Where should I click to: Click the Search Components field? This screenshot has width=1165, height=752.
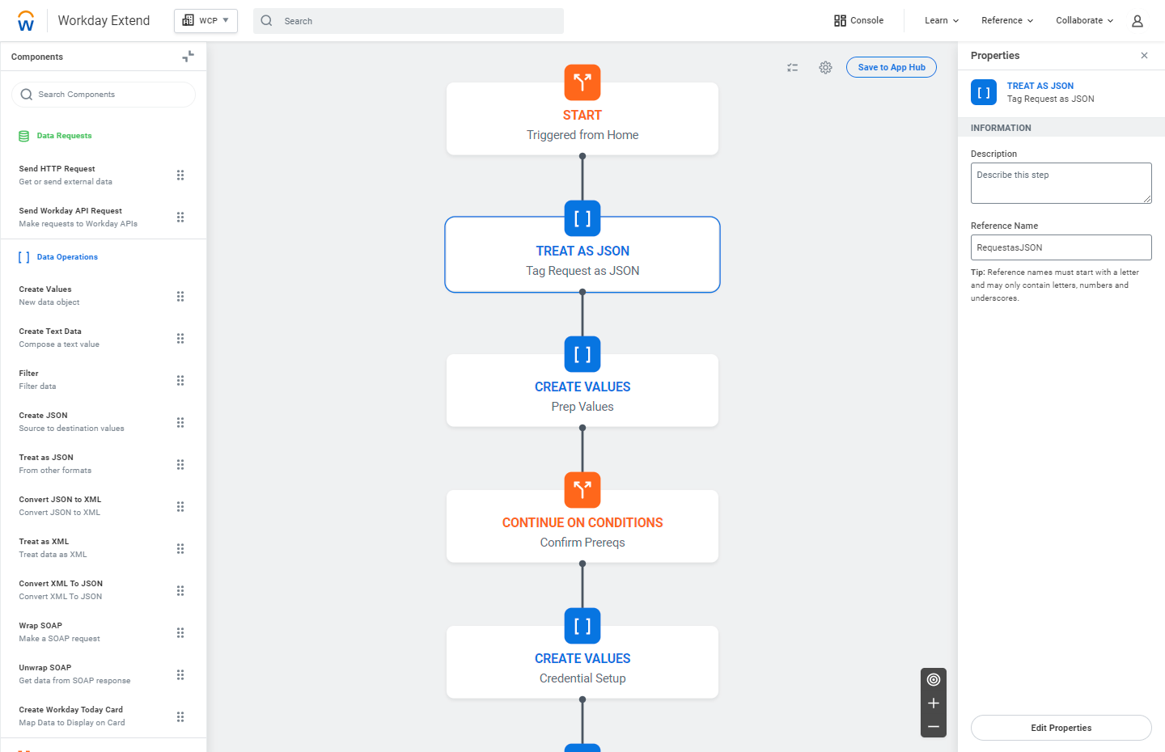tap(104, 95)
